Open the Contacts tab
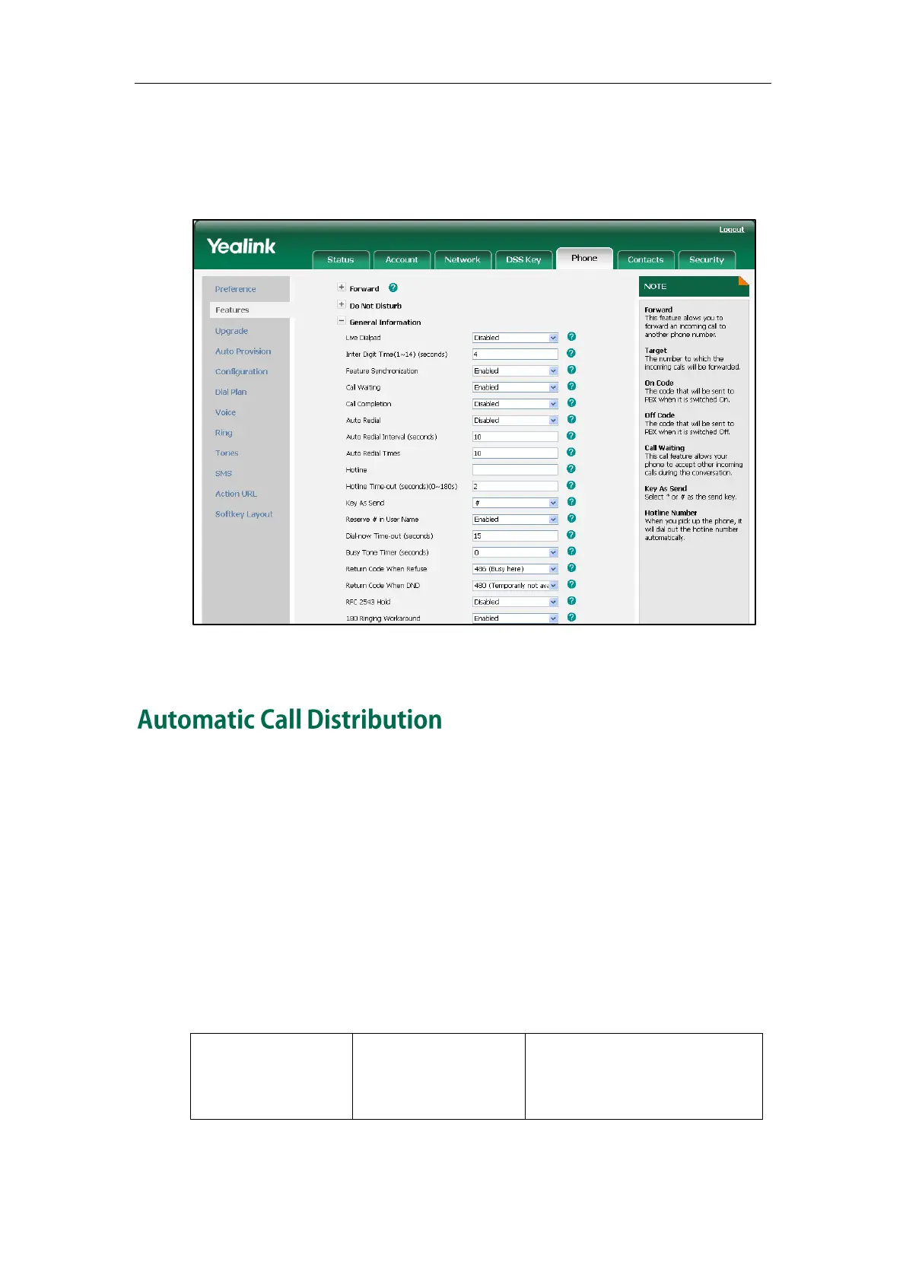 pyautogui.click(x=646, y=259)
